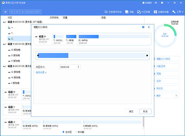The height and width of the screenshot is (136, 185).
Task: Click the right handle of partition slider
Action: (x=147, y=56)
